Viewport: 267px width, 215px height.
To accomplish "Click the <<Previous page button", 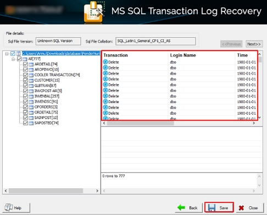I will pyautogui.click(x=231, y=44).
